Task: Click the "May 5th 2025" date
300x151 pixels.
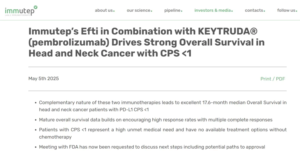Action: (x=44, y=78)
